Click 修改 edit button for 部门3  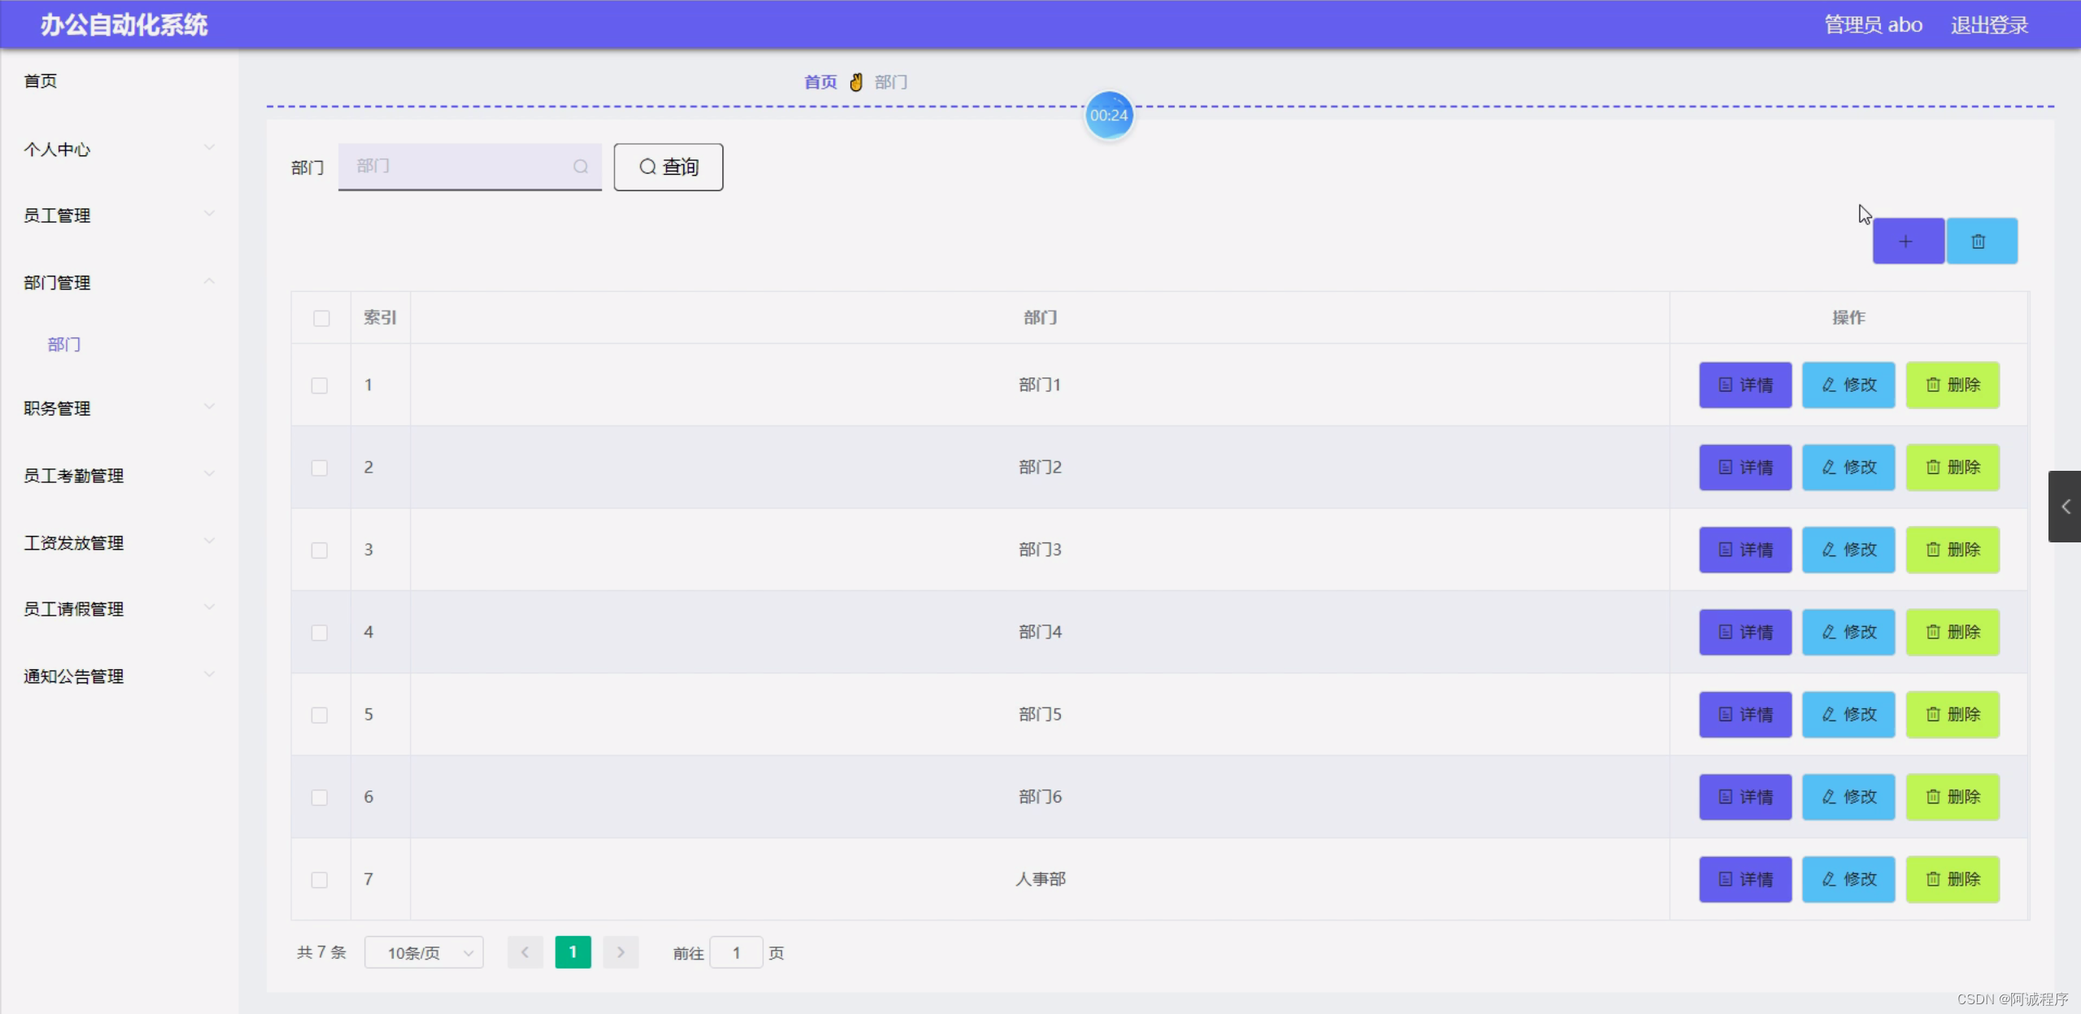pos(1848,550)
